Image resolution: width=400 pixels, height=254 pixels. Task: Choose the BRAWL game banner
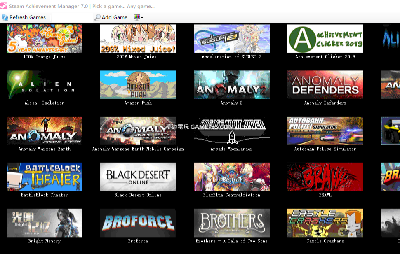coord(325,177)
